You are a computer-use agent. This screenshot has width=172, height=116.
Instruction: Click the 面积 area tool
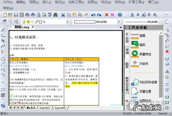138,45
